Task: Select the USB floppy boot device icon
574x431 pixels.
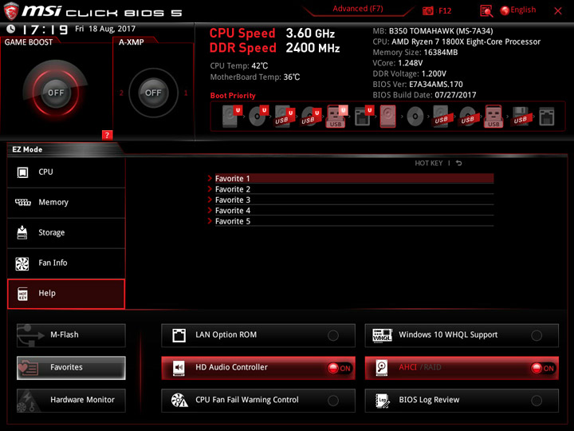Action: [521, 117]
